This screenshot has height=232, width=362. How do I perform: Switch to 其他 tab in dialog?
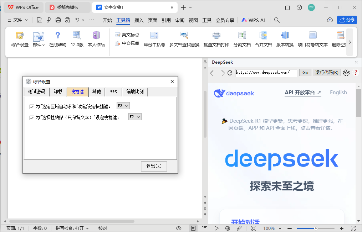coord(97,92)
